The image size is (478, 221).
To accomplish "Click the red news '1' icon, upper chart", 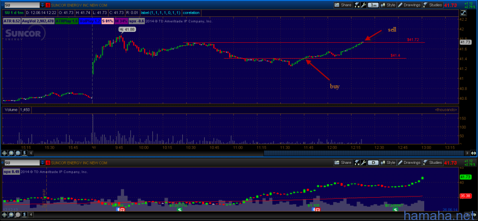I will coord(48,5).
